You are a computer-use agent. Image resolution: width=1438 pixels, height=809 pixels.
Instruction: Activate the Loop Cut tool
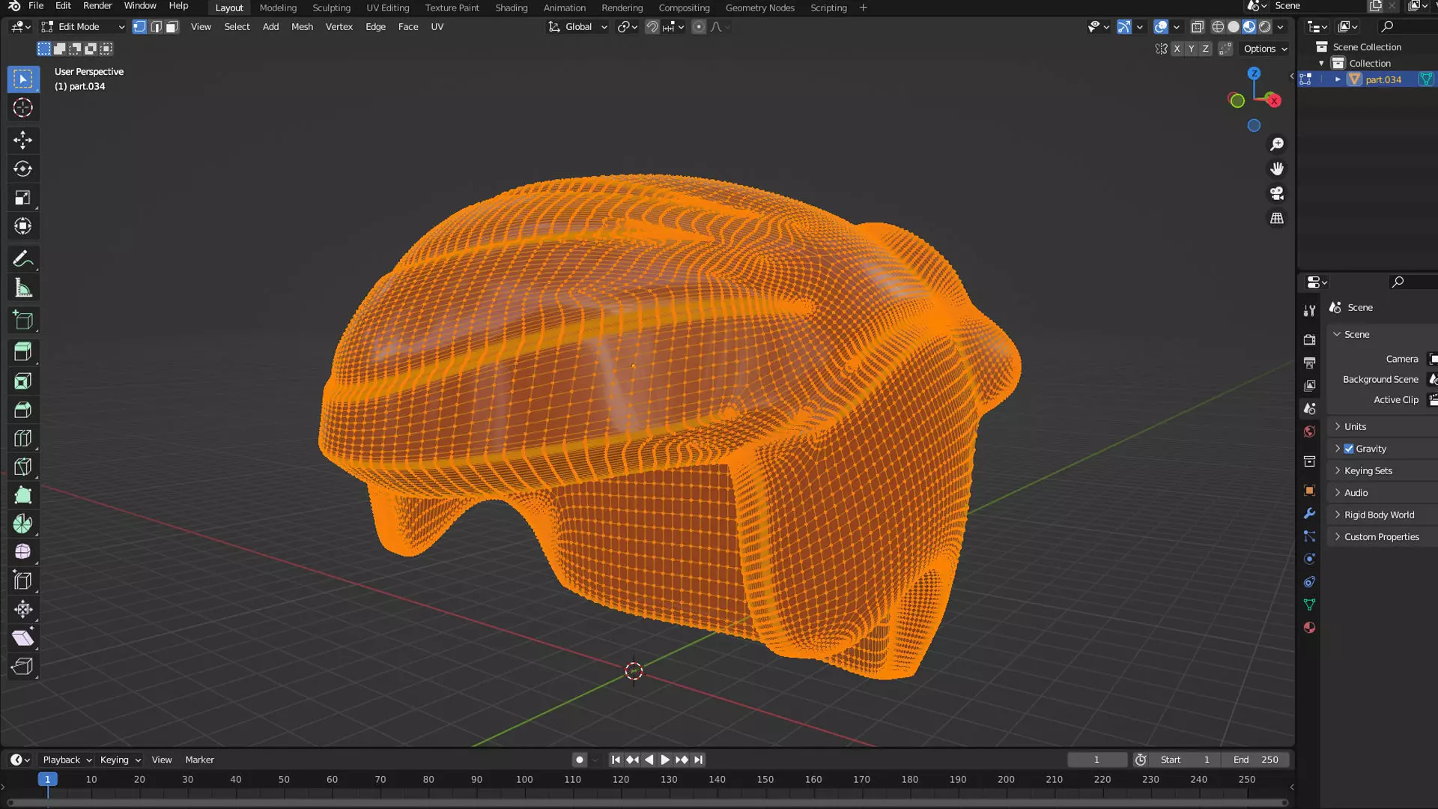click(x=22, y=438)
